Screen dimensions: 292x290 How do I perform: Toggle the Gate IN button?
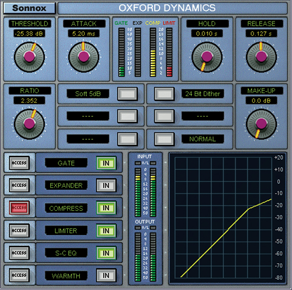pos(105,163)
